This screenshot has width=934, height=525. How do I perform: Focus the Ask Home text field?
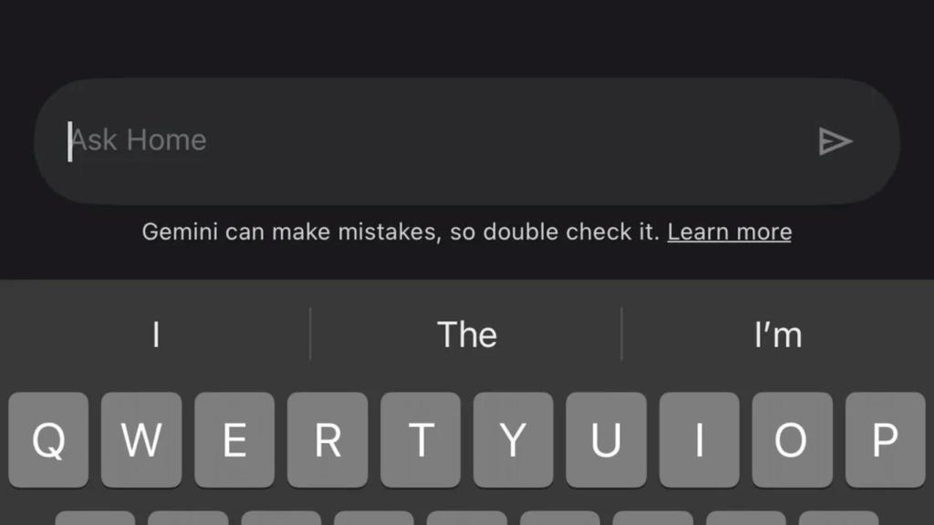coord(466,141)
